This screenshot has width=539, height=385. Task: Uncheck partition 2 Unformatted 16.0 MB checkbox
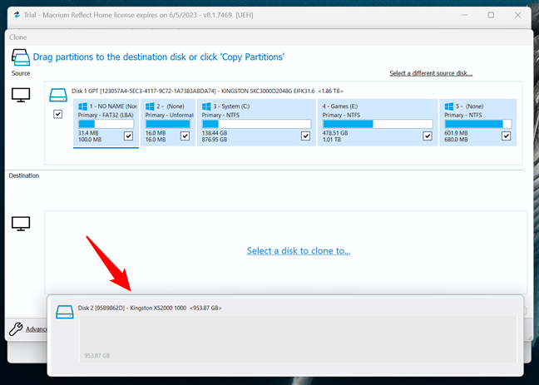[x=185, y=136]
